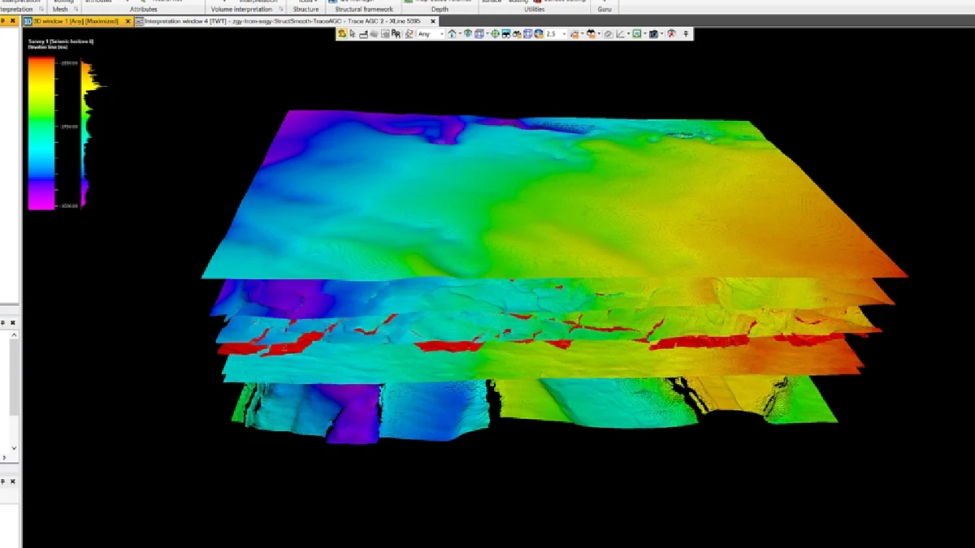The height and width of the screenshot is (548, 975).
Task: Click the orange light-source icon after the 2.5 field
Action: click(x=574, y=34)
